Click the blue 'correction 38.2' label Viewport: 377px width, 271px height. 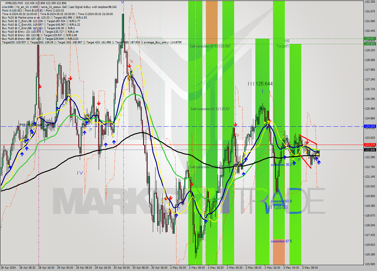coord(281,165)
